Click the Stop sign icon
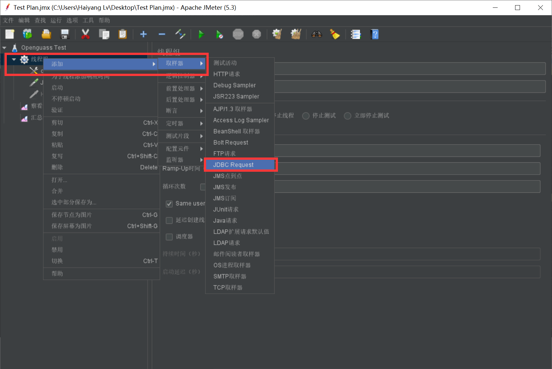The height and width of the screenshot is (369, 552). (x=238, y=34)
